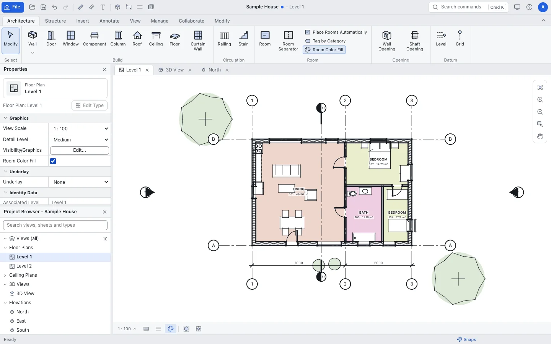Toggle Snaps in the status bar
Viewport: 551px width, 344px height.
coord(466,339)
